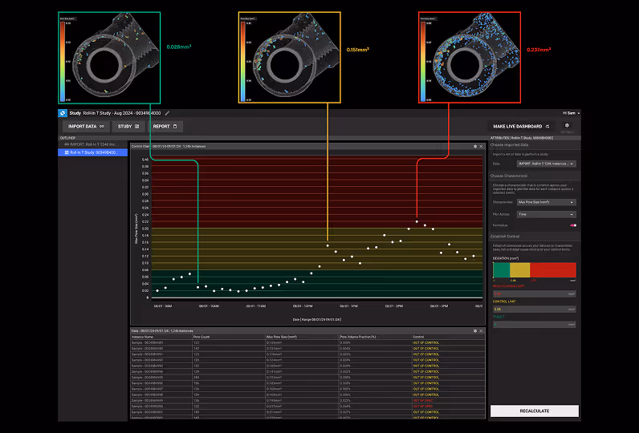Viewport: 639px width, 433px height.
Task: Open the Data import dropdown
Action: click(x=546, y=163)
